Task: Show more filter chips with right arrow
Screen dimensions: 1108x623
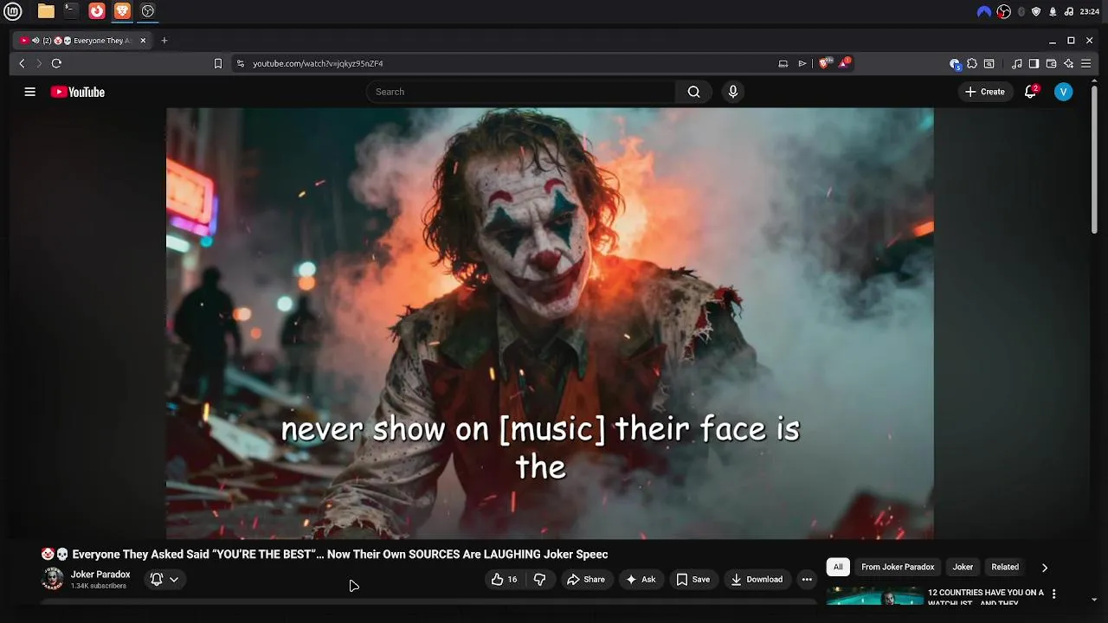Action: (x=1045, y=568)
